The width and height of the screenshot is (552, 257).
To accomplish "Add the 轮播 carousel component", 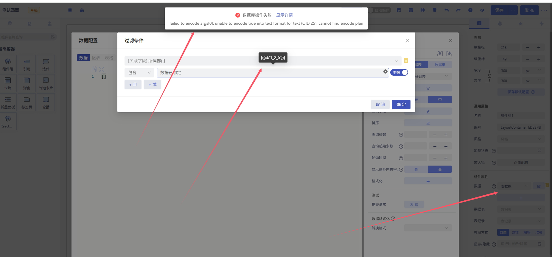I will (x=46, y=102).
